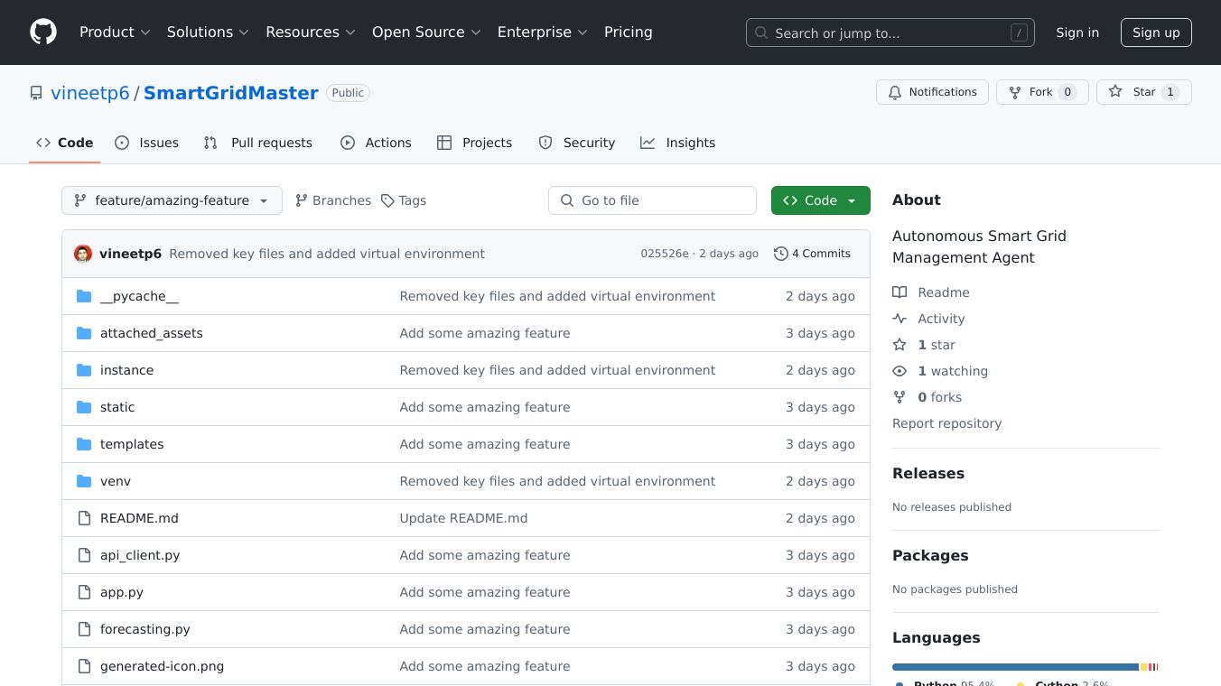Click the Sign up button

tap(1156, 32)
